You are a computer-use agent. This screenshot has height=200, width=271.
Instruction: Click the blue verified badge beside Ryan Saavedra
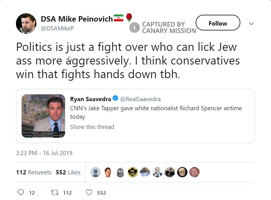[x=115, y=99]
